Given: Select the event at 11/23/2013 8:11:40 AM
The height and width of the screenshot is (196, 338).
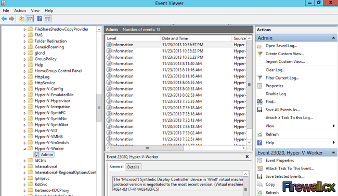Looking at the screenshot, I should [176, 63].
